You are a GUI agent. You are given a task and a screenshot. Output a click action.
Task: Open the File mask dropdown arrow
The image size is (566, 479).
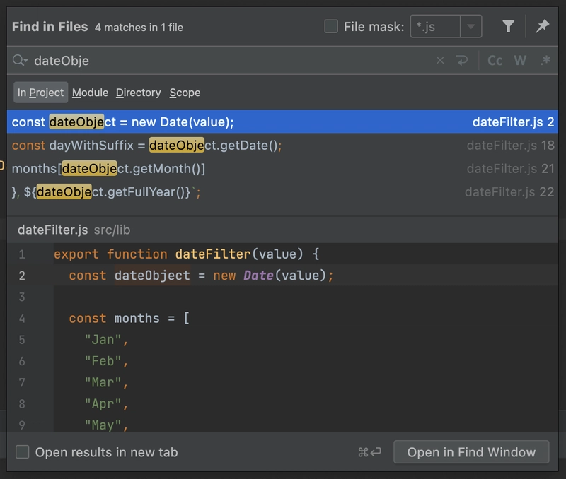470,26
